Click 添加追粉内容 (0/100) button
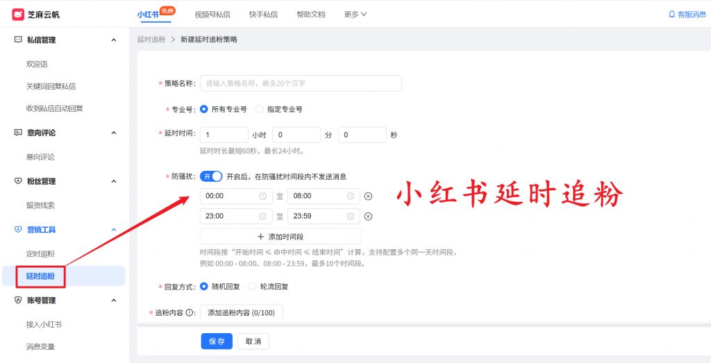711x363 pixels. 241,312
